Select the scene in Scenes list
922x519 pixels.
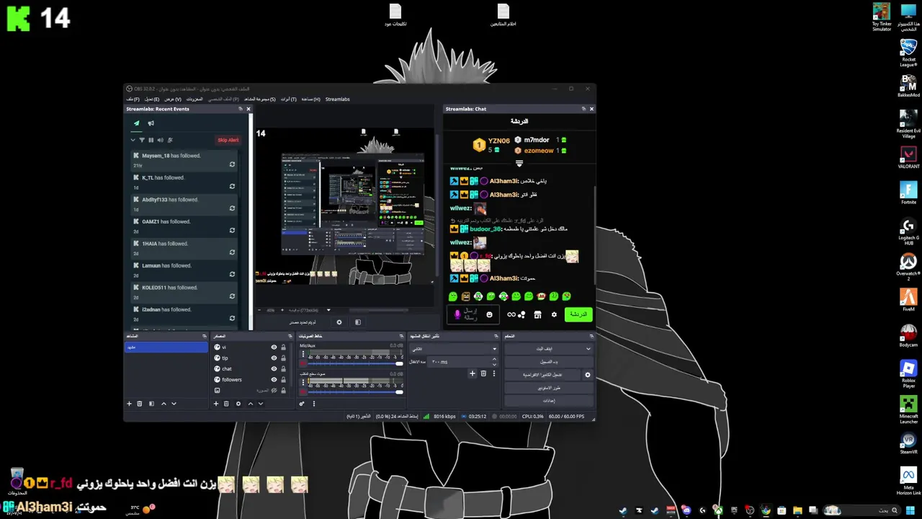166,347
